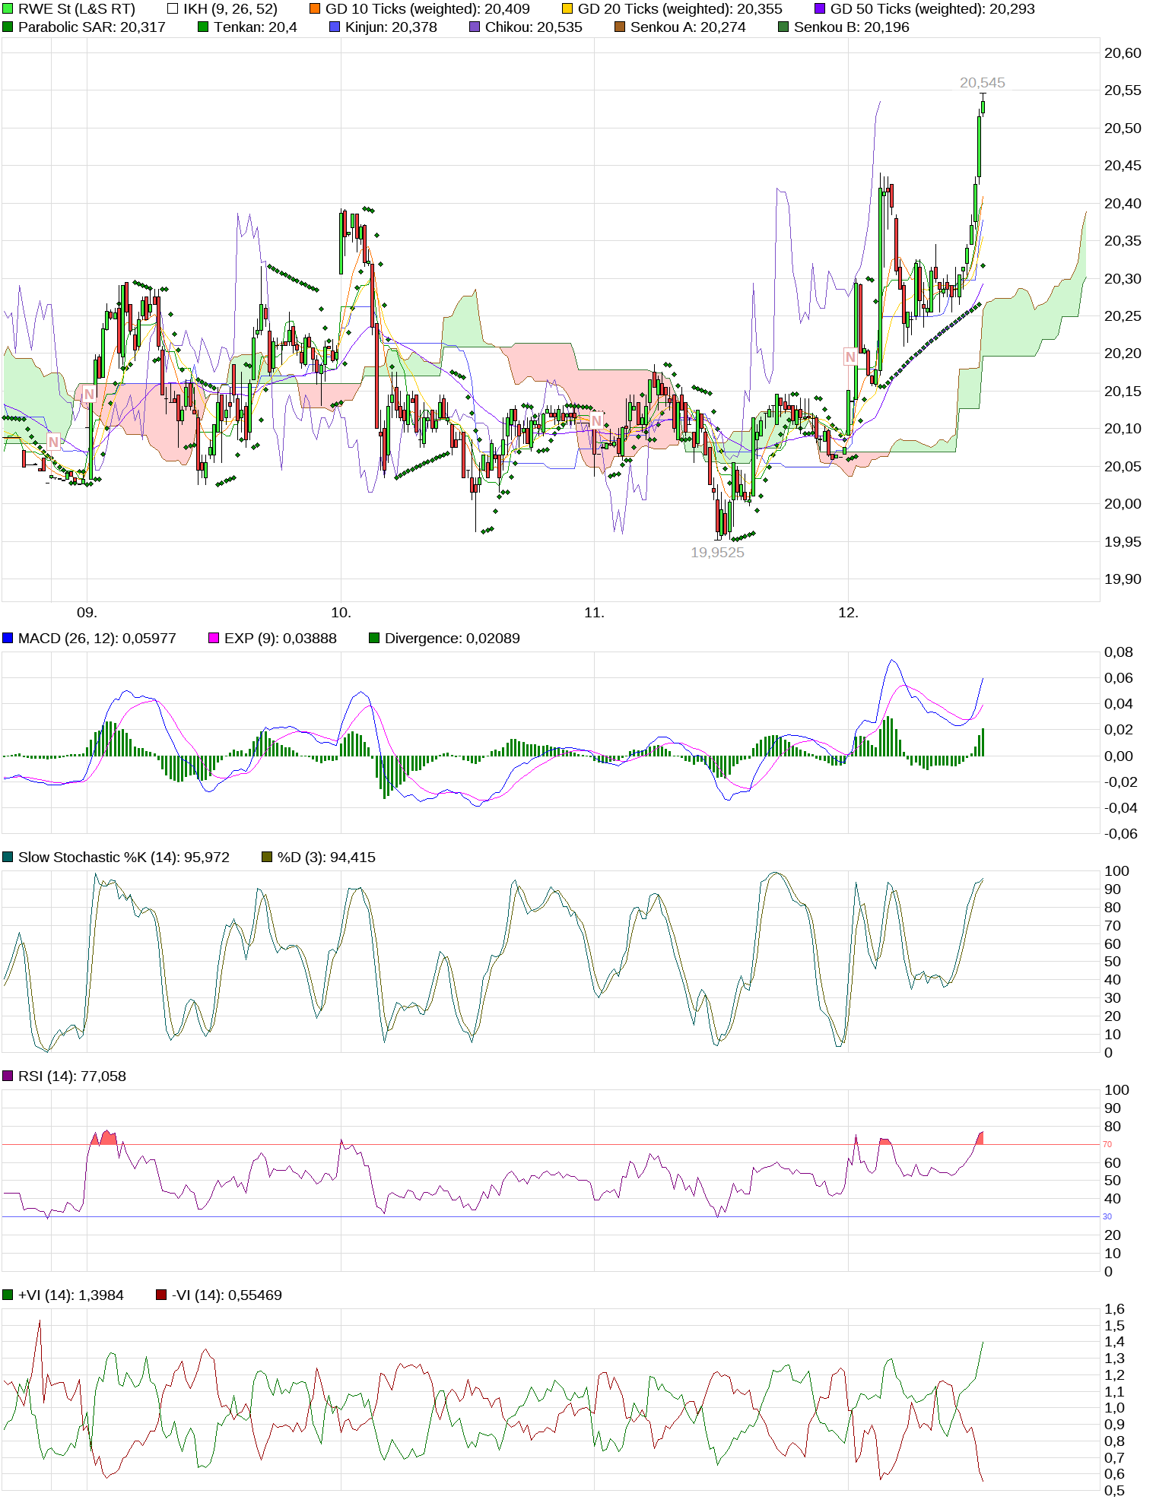Click the RWE St (L&S RT) label
1156x1506 pixels.
(77, 9)
